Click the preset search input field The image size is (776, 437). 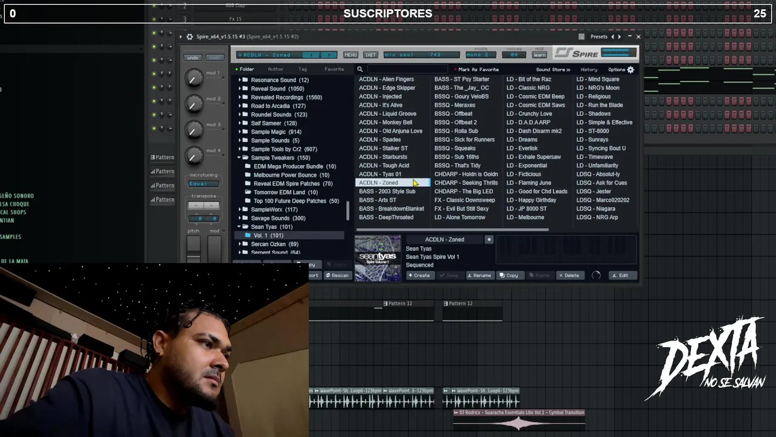[x=407, y=70]
